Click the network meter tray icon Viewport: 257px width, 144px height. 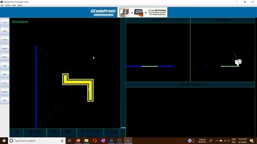190,140
